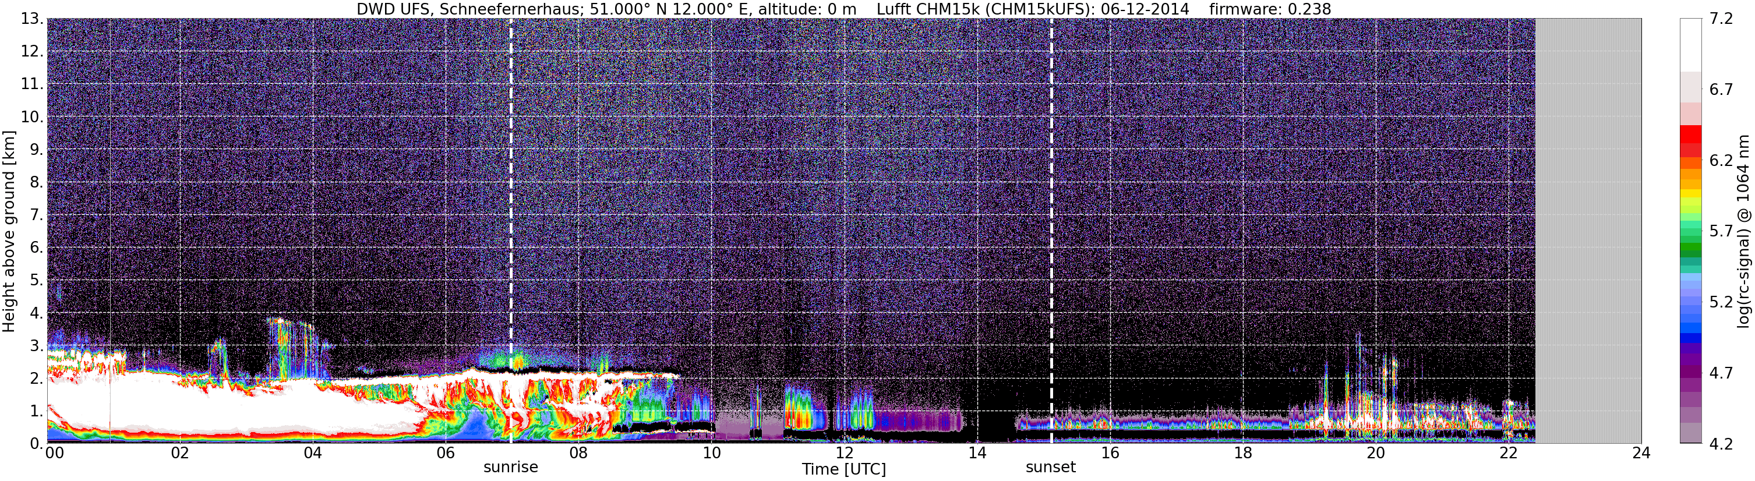Click the height axis tick label '8.'
This screenshot has height=481, width=1755.
[x=37, y=183]
